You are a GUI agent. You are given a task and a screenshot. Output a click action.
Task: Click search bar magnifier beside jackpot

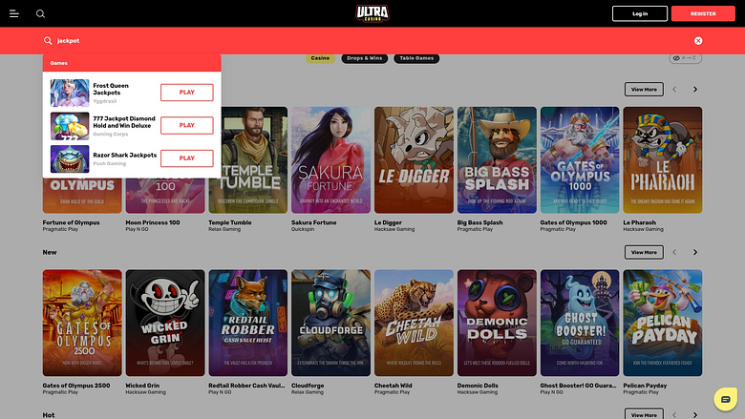pos(48,41)
